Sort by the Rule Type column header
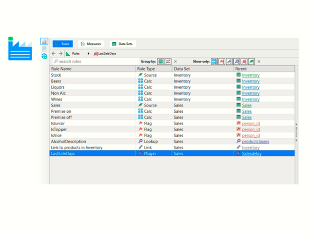Image resolution: width=312 pixels, height=233 pixels. point(146,69)
